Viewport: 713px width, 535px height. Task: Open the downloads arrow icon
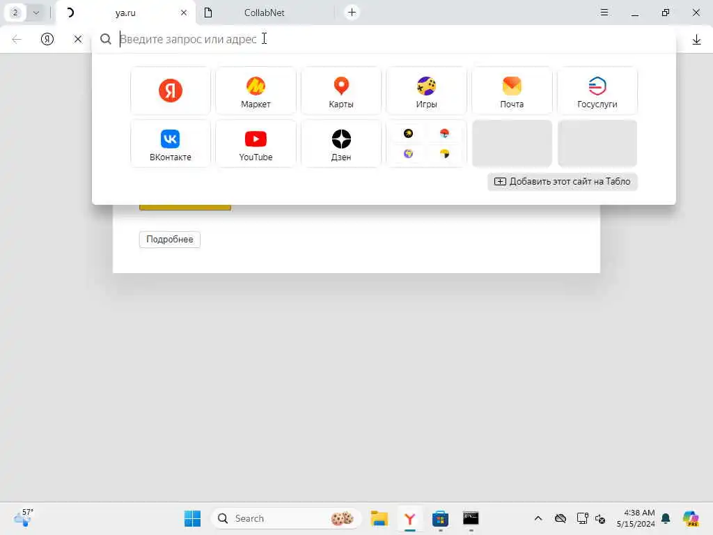click(x=696, y=40)
